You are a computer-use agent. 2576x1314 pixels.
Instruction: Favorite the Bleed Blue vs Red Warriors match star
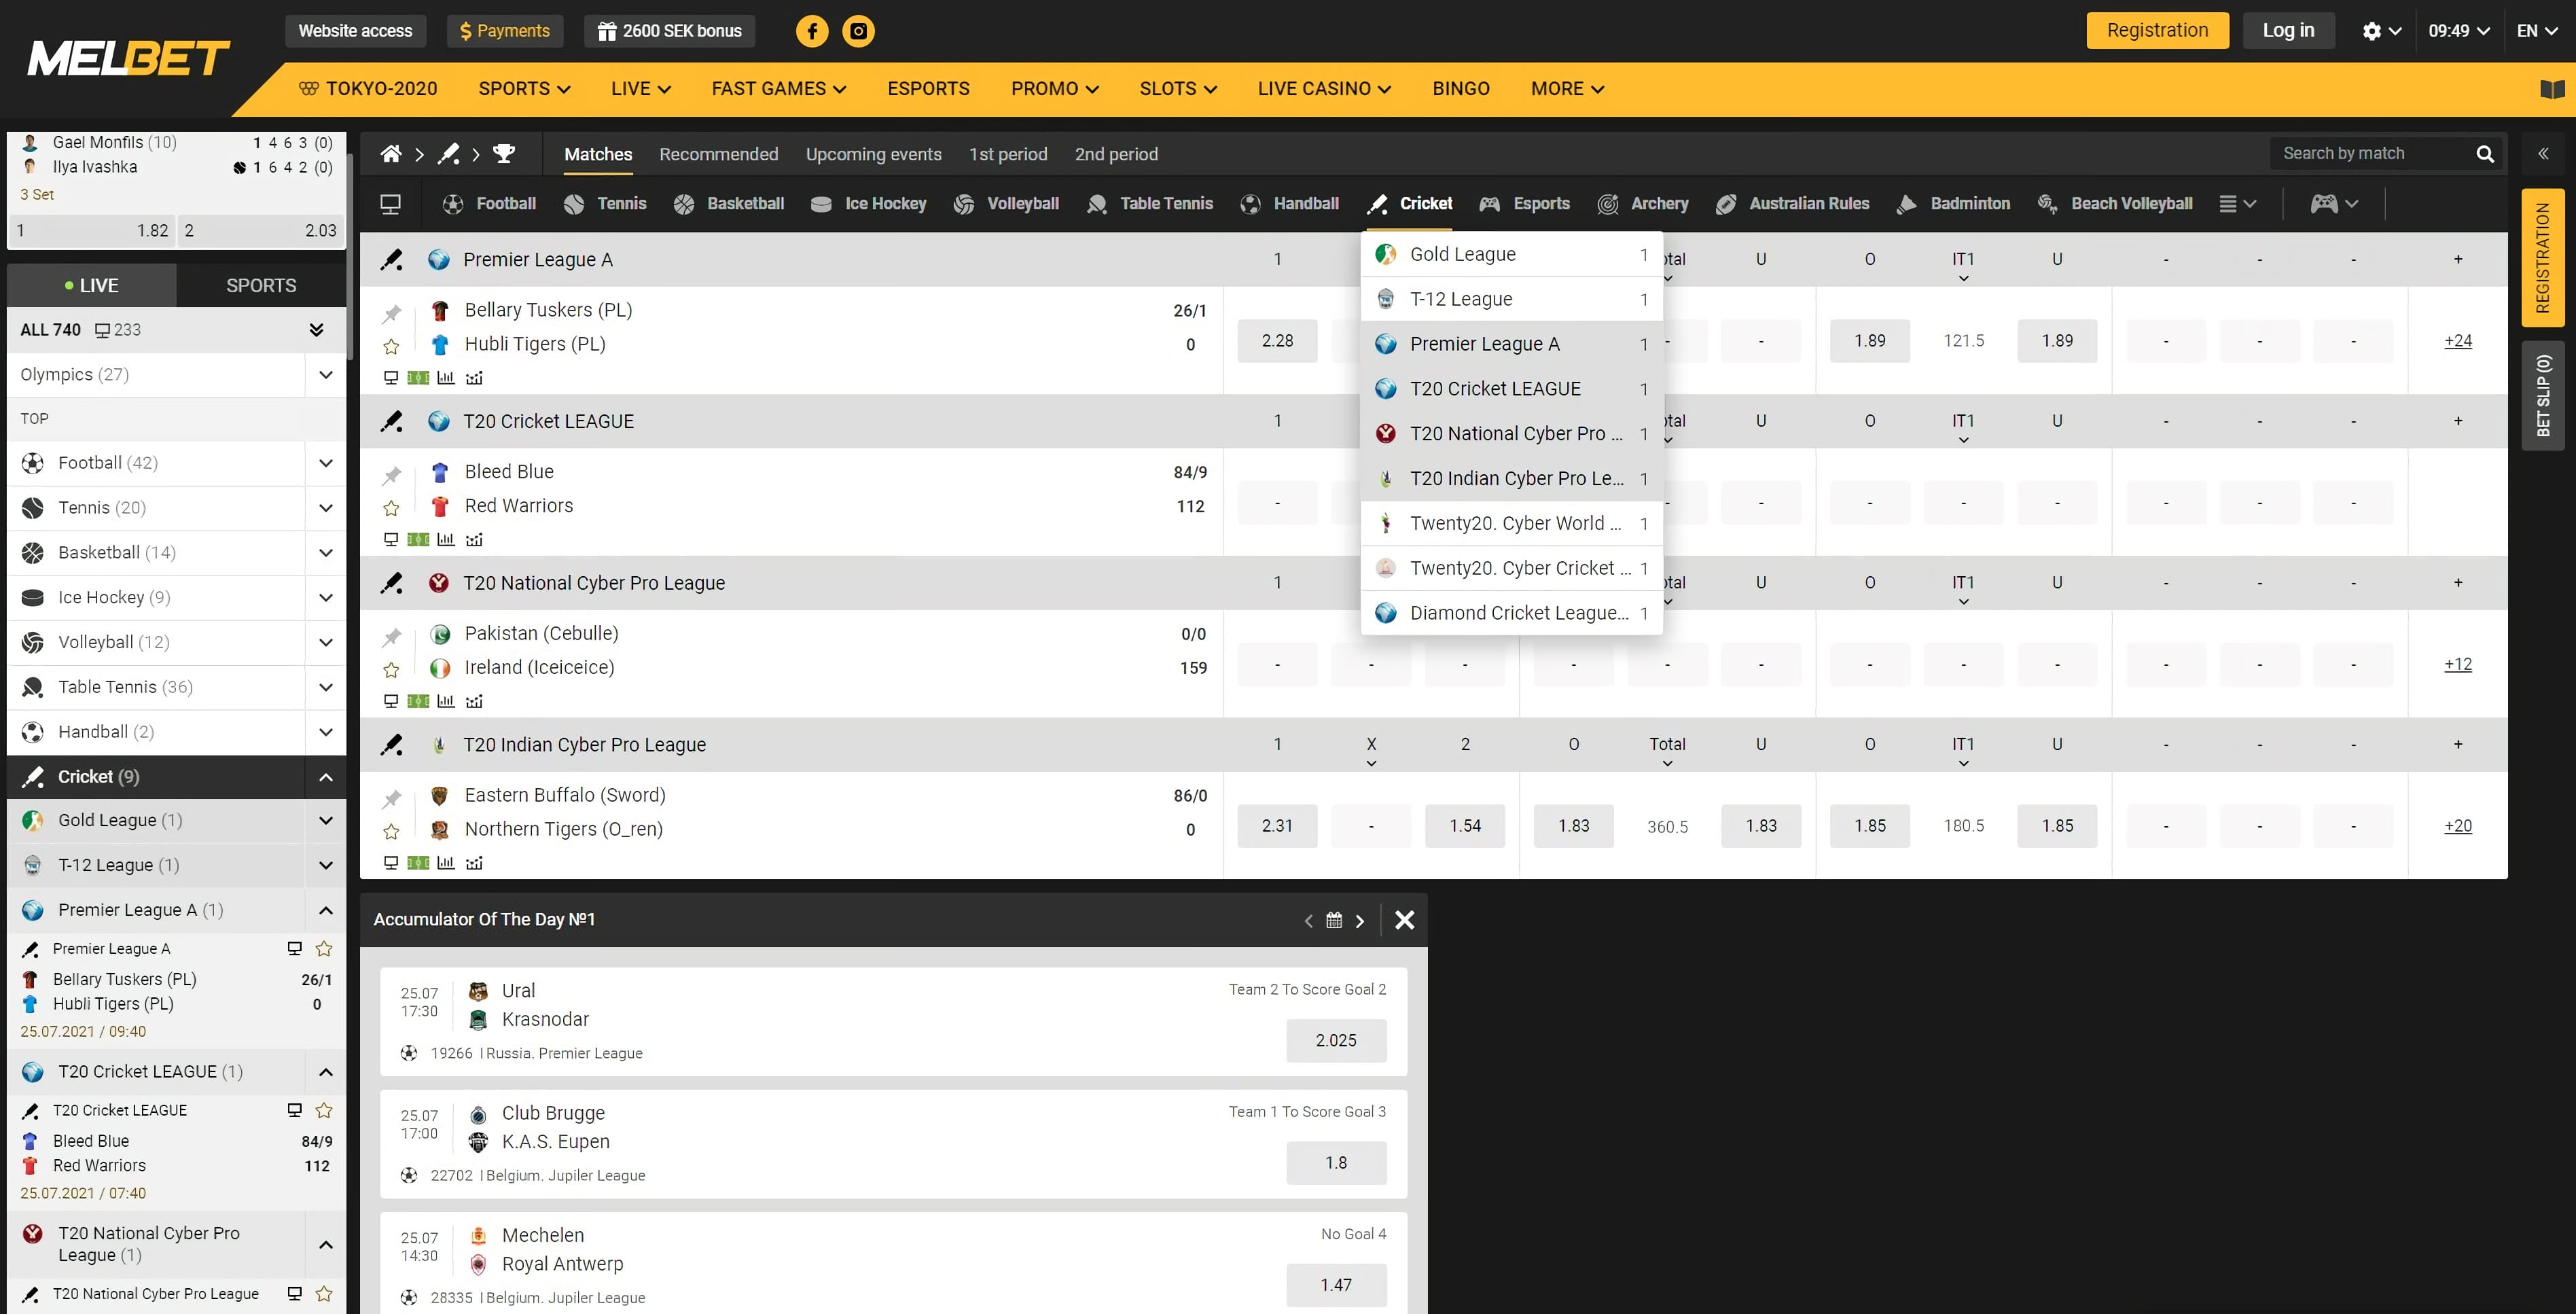pyautogui.click(x=391, y=507)
